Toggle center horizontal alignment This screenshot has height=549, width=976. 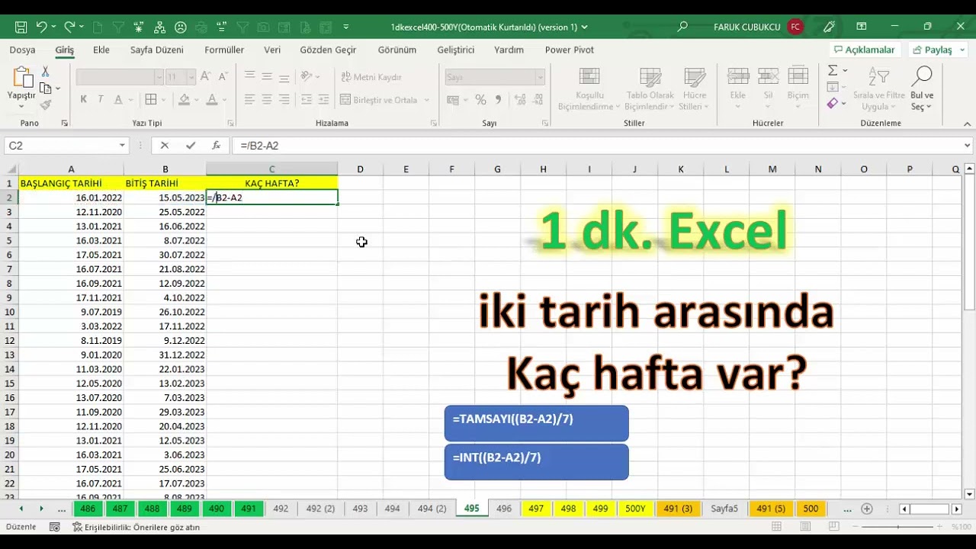(267, 100)
